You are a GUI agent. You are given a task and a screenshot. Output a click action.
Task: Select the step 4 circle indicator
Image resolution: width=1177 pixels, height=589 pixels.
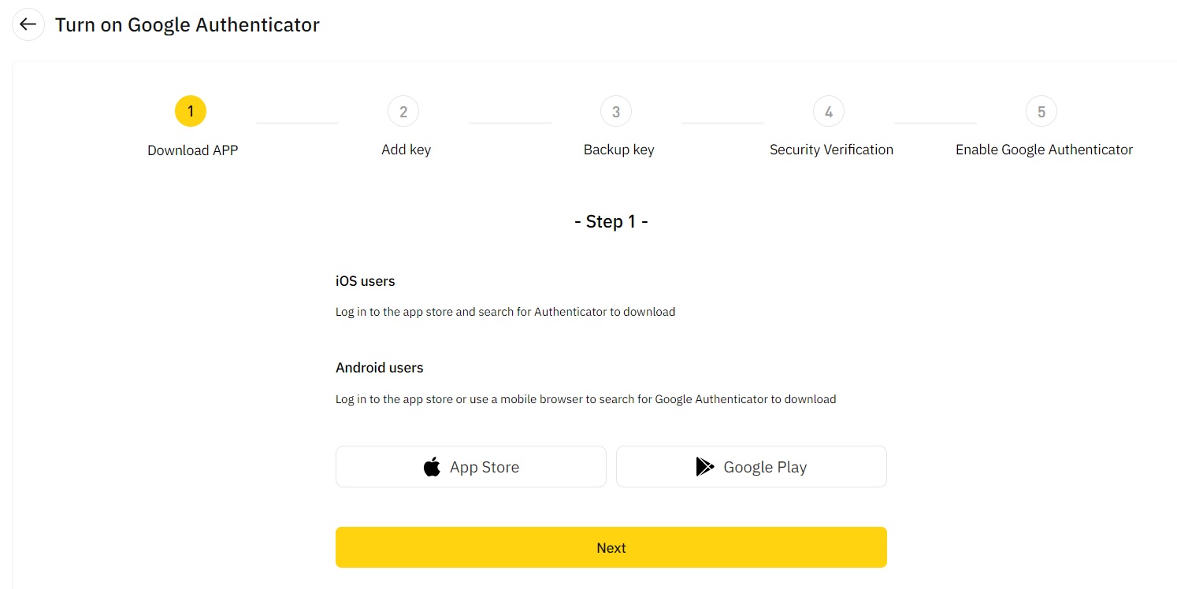[829, 111]
